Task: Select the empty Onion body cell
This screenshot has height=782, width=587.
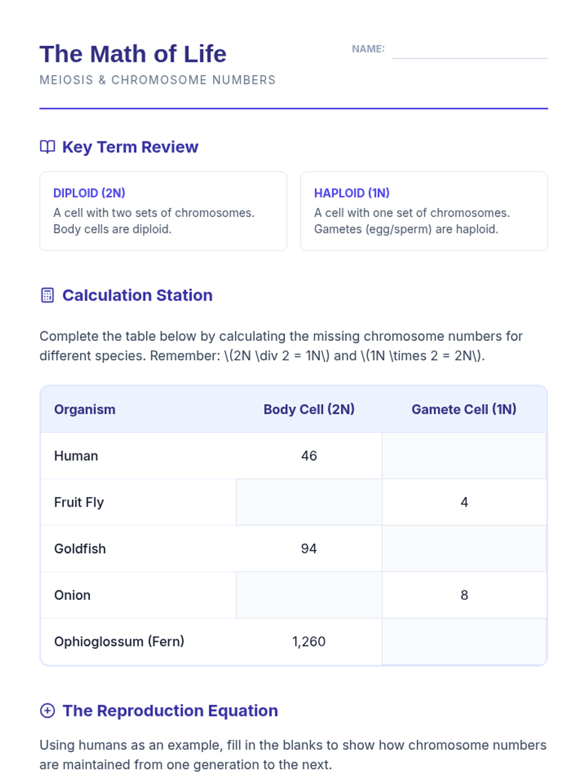Action: [x=309, y=595]
